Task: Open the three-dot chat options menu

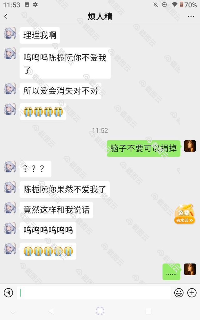Action: pos(191,16)
